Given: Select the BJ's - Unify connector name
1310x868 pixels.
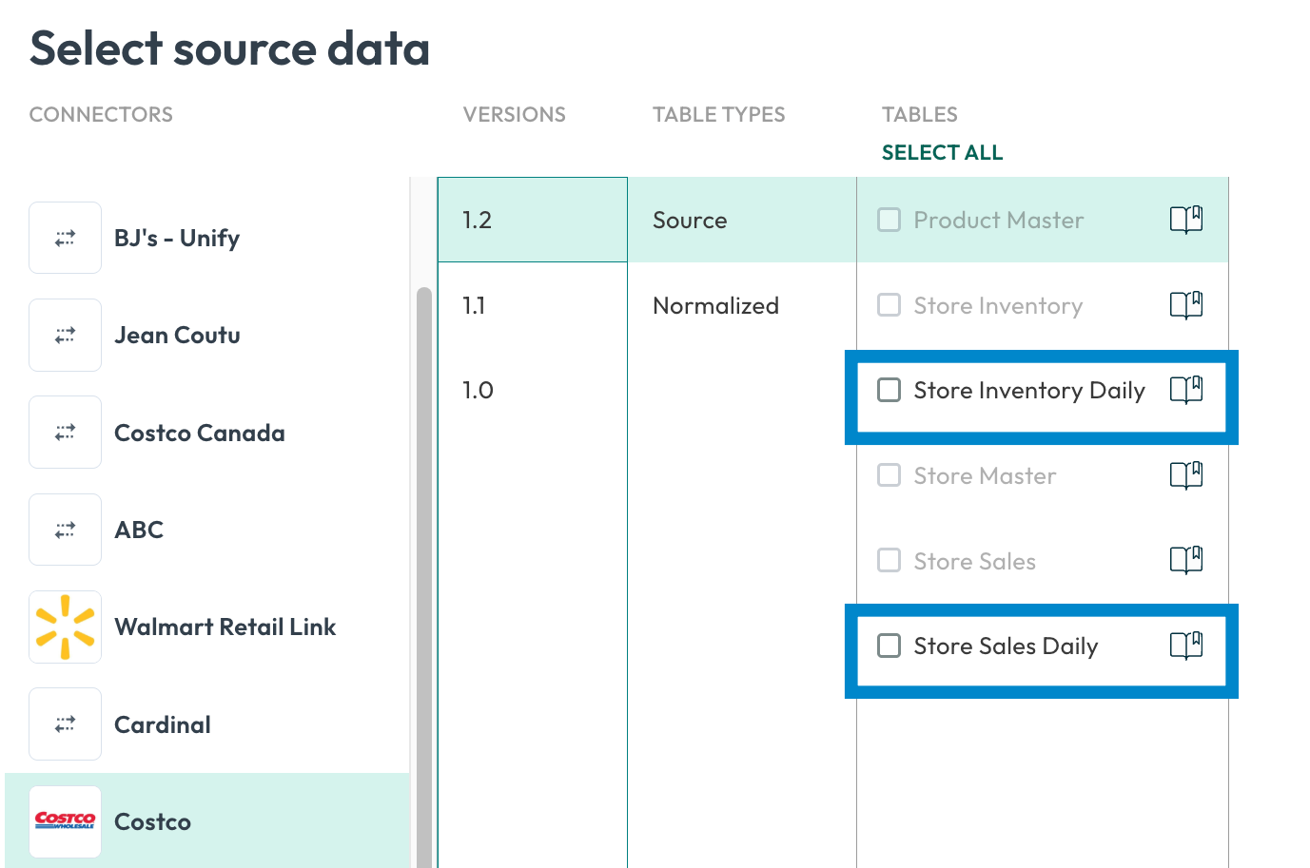Looking at the screenshot, I should tap(177, 238).
